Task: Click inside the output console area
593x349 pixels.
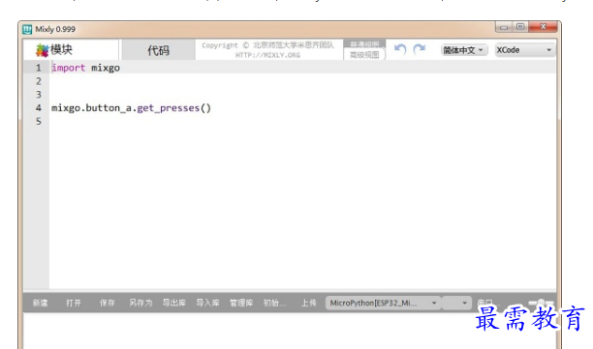Action: tap(290, 331)
